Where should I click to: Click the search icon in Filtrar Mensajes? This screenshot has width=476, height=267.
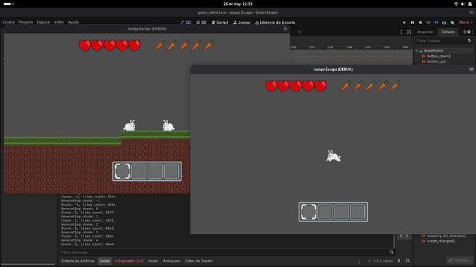pos(392,252)
